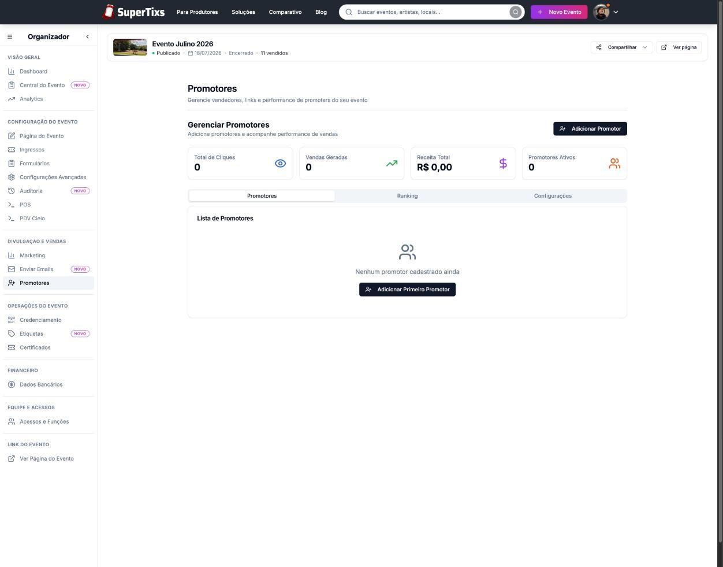The height and width of the screenshot is (567, 723).
Task: Open Formulários in the sidebar
Action: point(49,164)
